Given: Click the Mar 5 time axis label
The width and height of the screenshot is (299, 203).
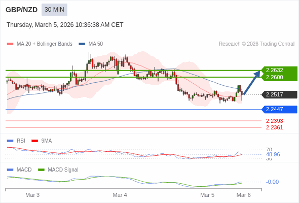Looking at the screenshot, I should [207, 195].
